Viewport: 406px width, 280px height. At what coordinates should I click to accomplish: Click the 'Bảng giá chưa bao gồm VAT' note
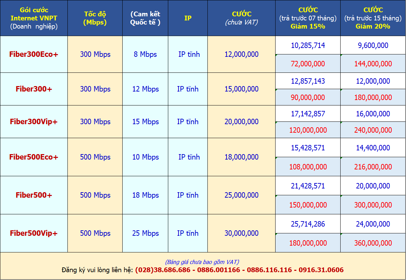(202, 262)
